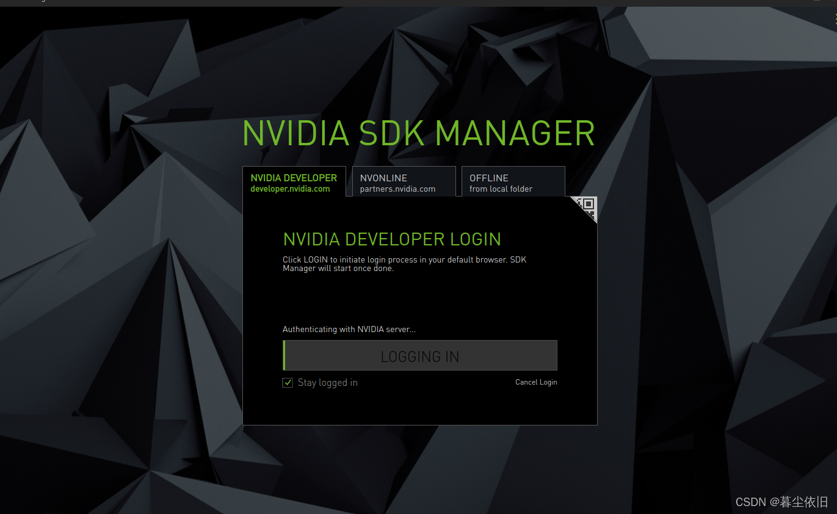This screenshot has width=837, height=514.
Task: Toggle the Stay logged in checkbox
Action: click(288, 383)
